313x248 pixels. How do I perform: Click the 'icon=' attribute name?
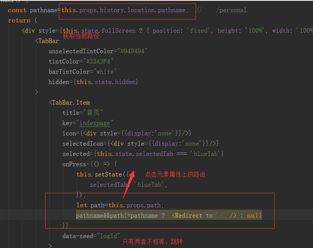point(71,133)
